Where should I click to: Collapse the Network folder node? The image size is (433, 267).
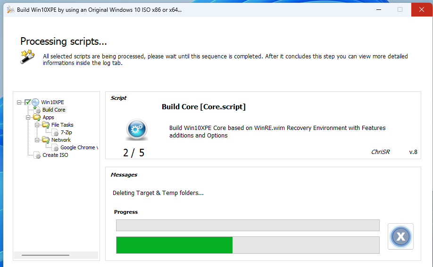point(37,140)
